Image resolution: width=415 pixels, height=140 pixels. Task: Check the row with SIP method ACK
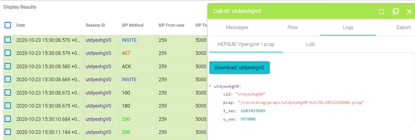click(x=8, y=66)
